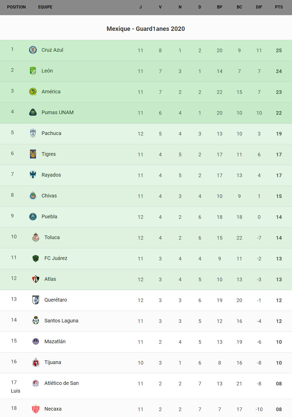Click the América club crest
The height and width of the screenshot is (417, 292).
click(x=33, y=92)
